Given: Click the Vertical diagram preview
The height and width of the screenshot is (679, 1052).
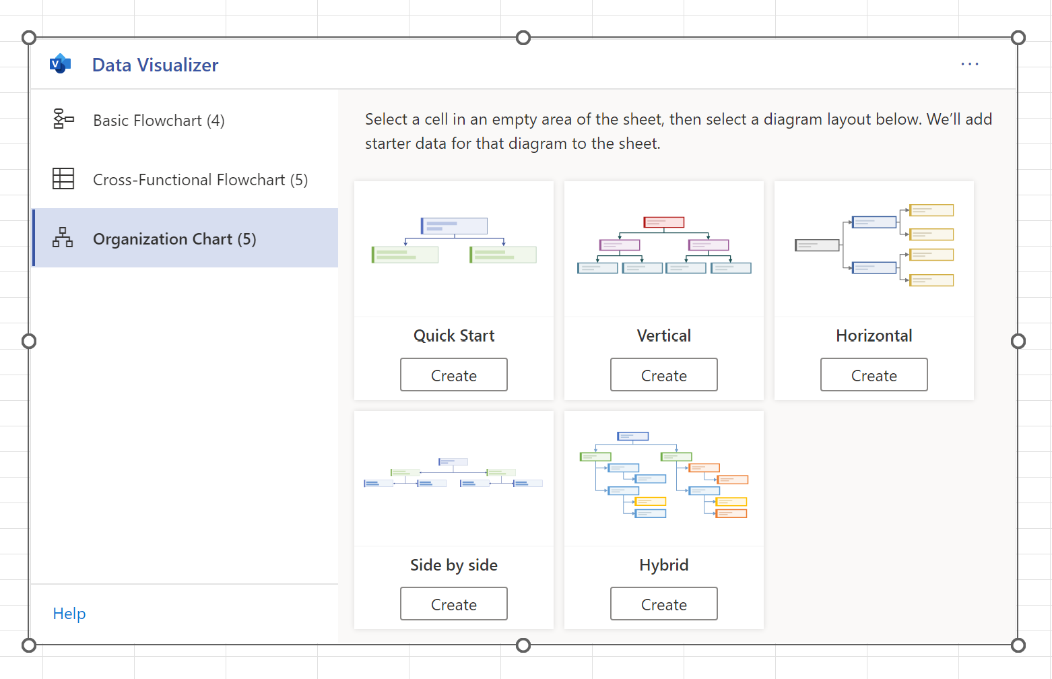Looking at the screenshot, I should coord(663,246).
